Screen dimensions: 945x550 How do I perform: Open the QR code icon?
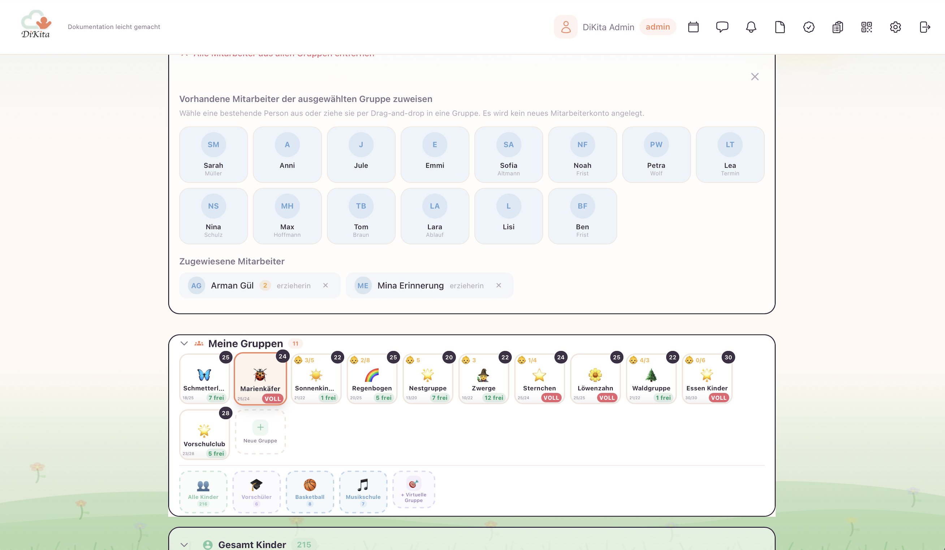[x=867, y=27]
